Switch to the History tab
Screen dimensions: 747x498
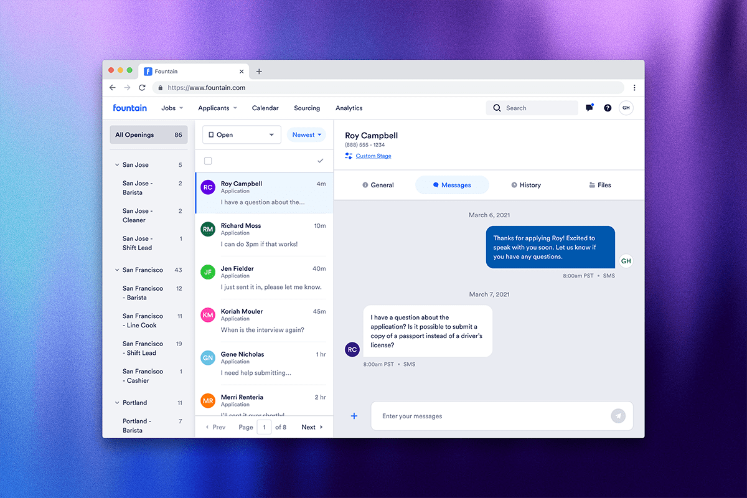[x=525, y=185]
